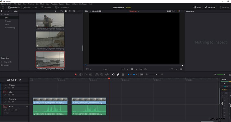Toggle the timeline snapping magnet icon

[113, 74]
